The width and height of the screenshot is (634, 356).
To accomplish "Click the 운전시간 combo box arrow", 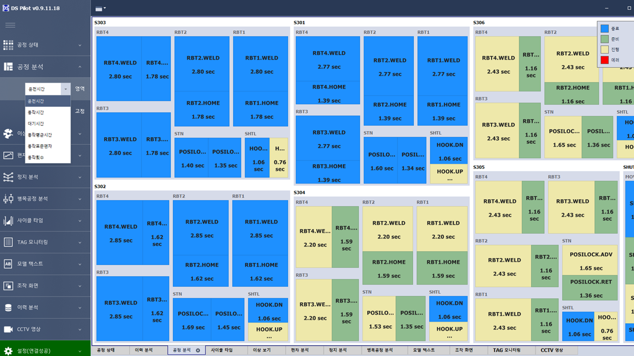I will (66, 89).
